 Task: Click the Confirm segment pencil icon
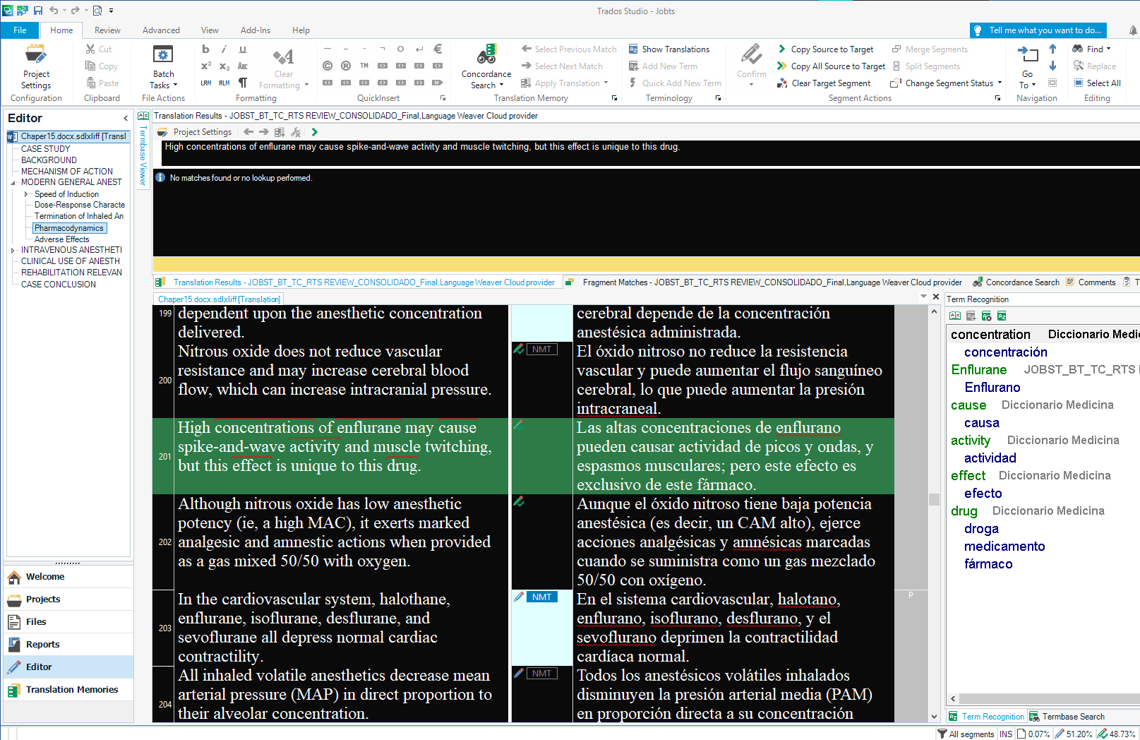point(751,55)
